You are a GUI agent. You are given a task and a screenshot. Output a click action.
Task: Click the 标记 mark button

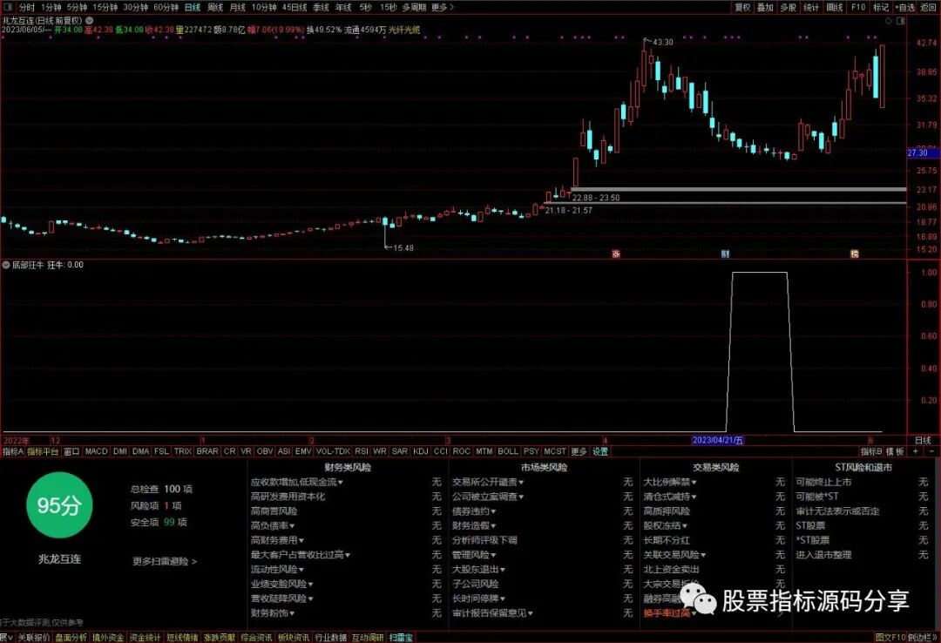click(881, 7)
